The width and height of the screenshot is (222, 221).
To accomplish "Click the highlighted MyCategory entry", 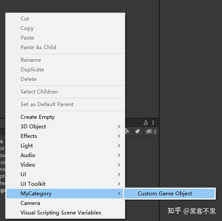I will tap(65, 194).
